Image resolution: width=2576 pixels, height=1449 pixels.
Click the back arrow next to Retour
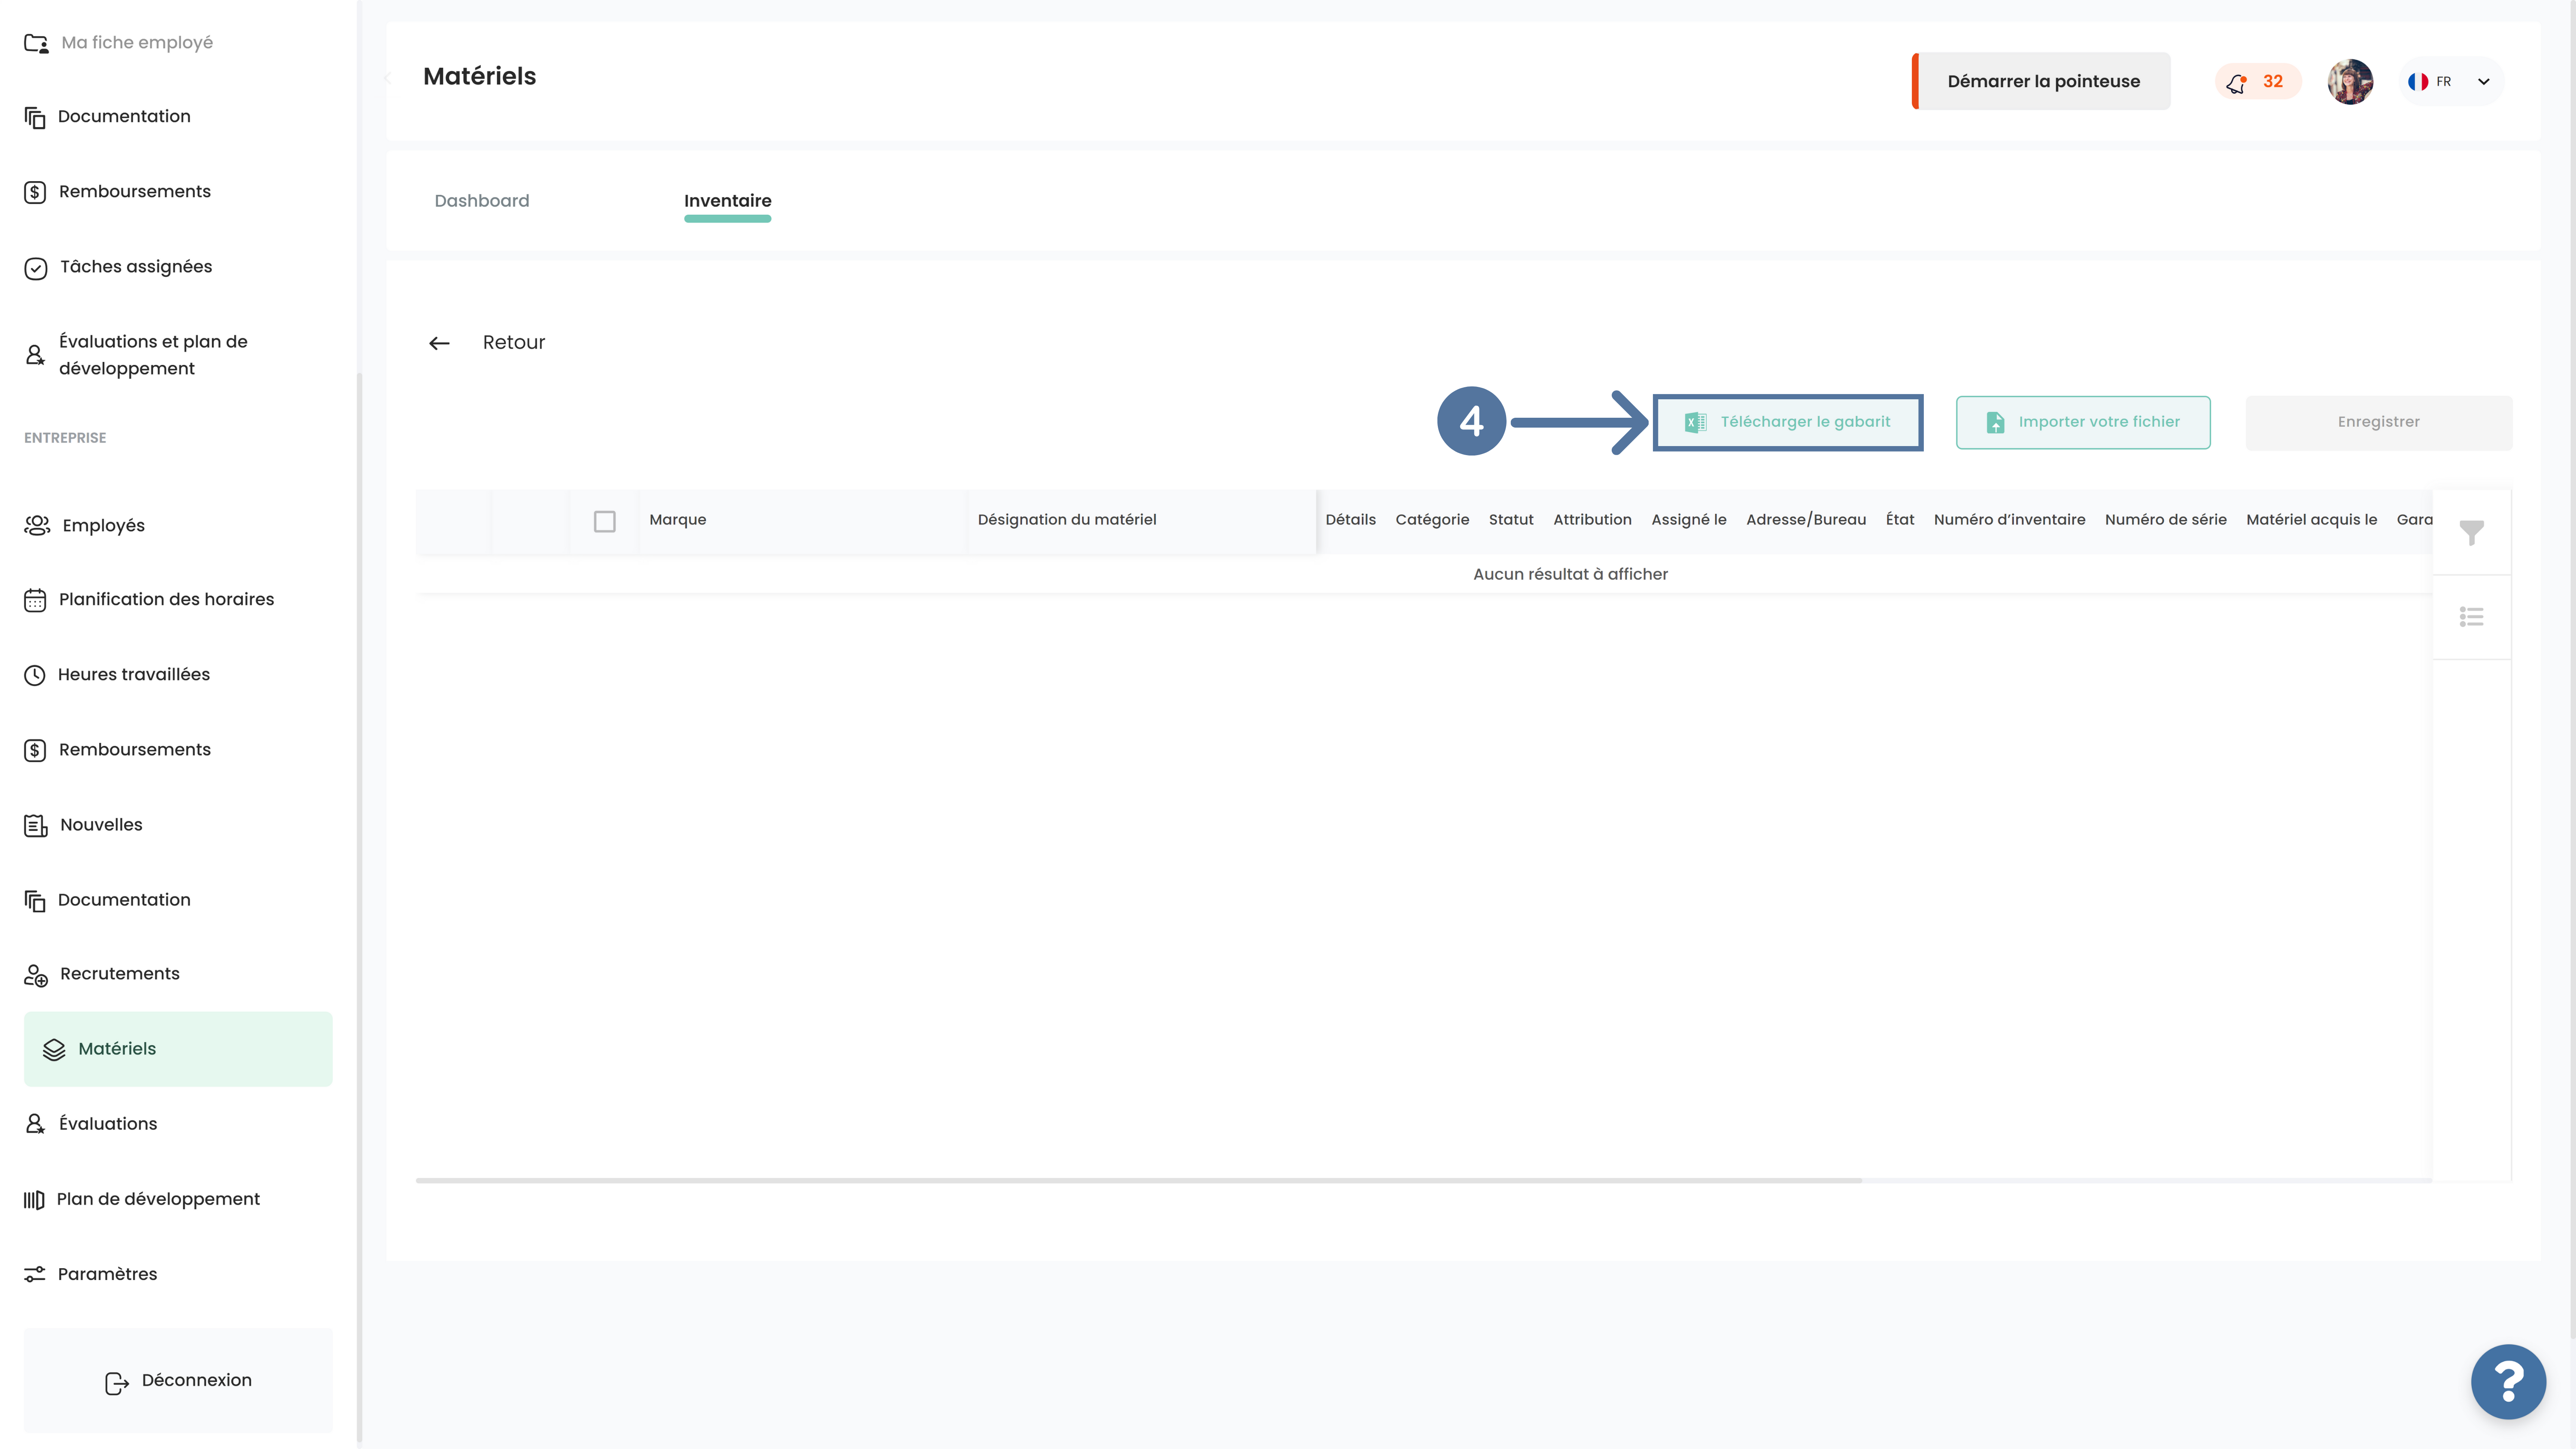439,343
